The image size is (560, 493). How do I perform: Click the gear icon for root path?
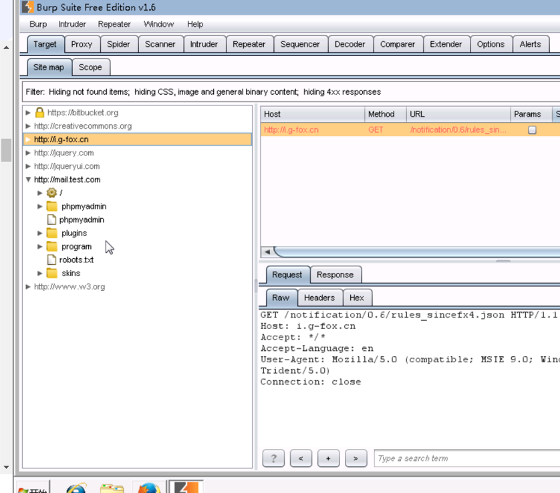tap(51, 193)
